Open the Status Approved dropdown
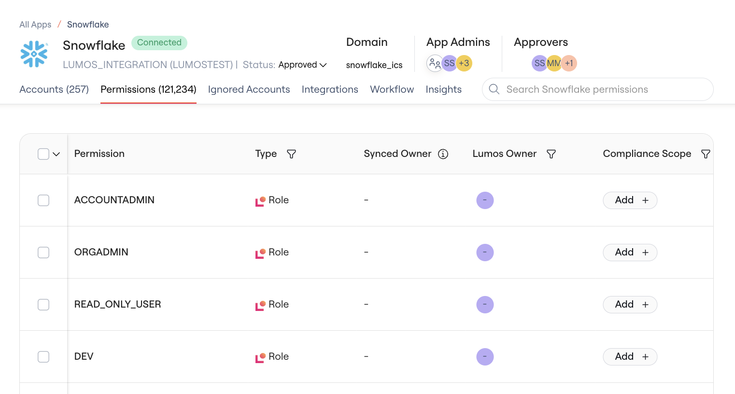Screen dimensions: 735x394 point(303,65)
